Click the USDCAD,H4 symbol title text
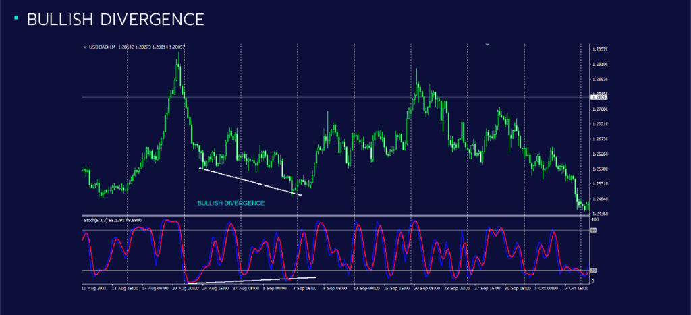 [x=103, y=47]
